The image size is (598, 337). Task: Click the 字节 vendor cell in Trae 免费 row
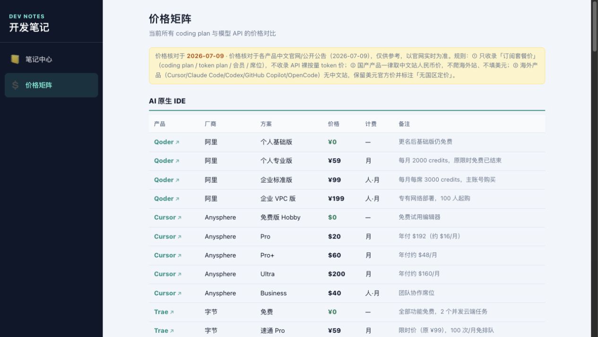point(211,312)
